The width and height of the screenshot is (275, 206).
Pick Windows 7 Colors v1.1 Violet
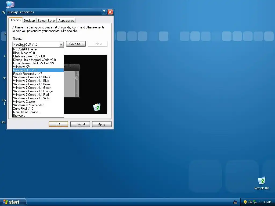[38, 98]
